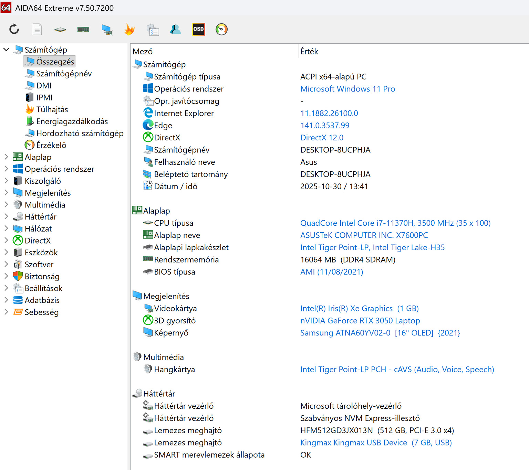Open the IPMI tree entry
Viewport: 529px width, 470px height.
coord(39,97)
